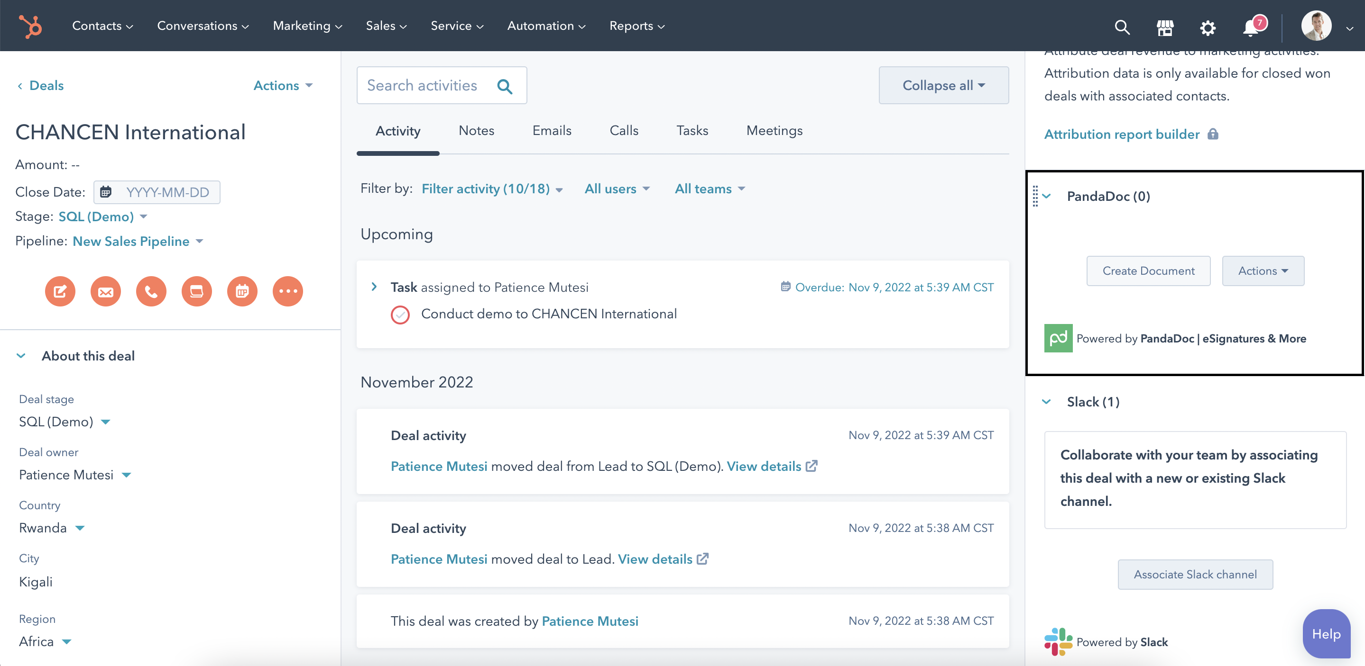The image size is (1365, 666).
Task: Open the Stage SQL (Demo) dropdown
Action: point(103,216)
